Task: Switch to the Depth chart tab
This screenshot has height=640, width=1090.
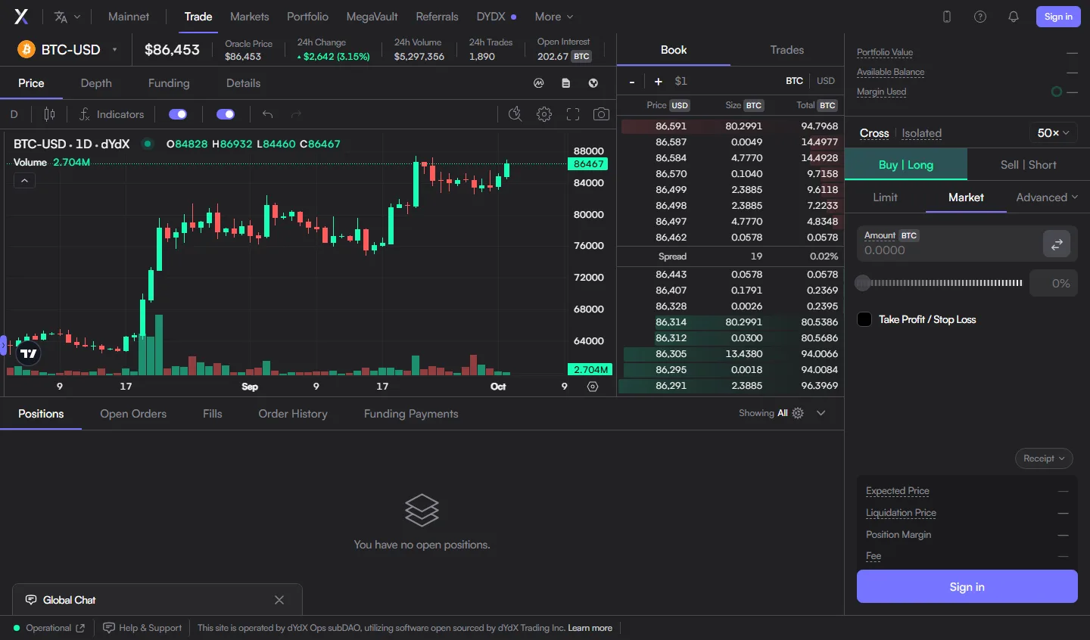Action: coord(96,83)
